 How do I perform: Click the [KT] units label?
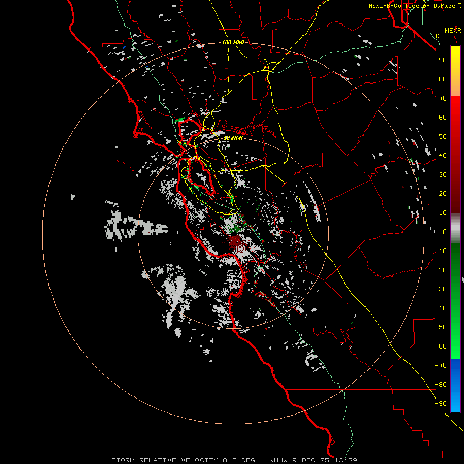point(440,36)
